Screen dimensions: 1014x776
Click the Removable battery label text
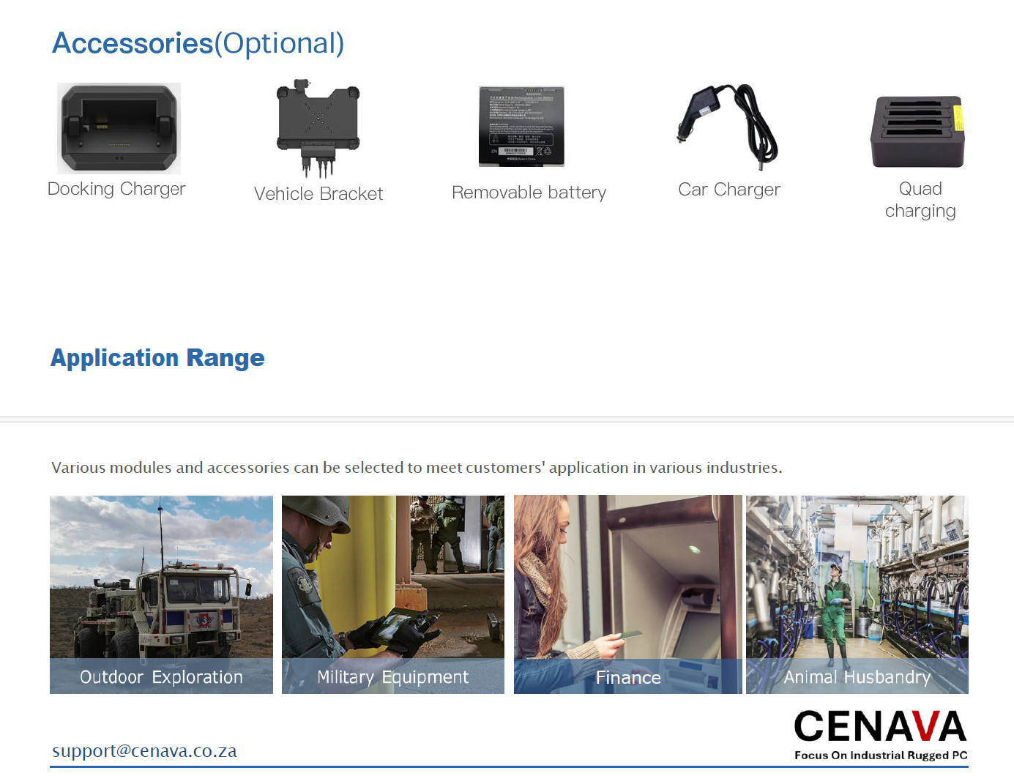coord(529,193)
